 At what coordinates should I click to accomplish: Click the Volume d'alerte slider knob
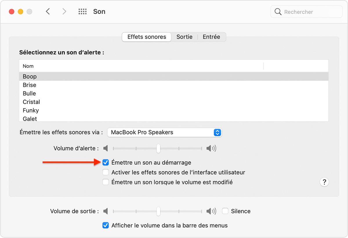tap(158, 149)
